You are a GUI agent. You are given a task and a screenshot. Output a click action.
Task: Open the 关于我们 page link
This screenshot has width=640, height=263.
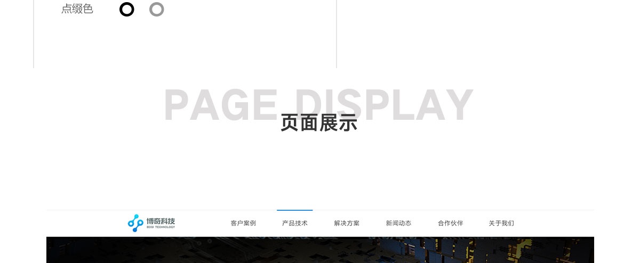[x=501, y=223]
